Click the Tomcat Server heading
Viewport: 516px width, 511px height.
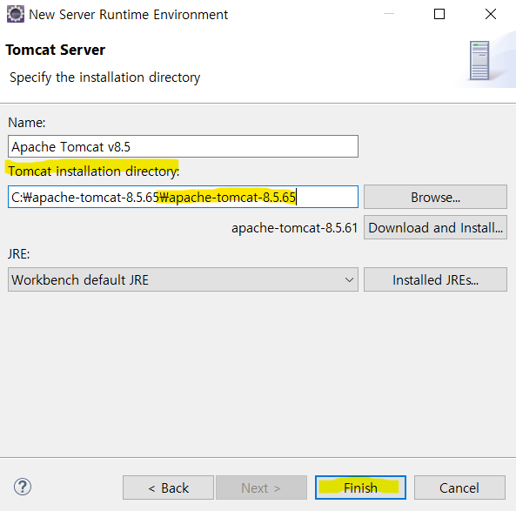(56, 50)
